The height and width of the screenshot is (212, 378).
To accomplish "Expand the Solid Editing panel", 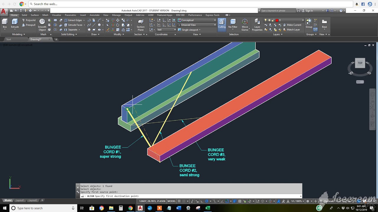I will [69, 34].
